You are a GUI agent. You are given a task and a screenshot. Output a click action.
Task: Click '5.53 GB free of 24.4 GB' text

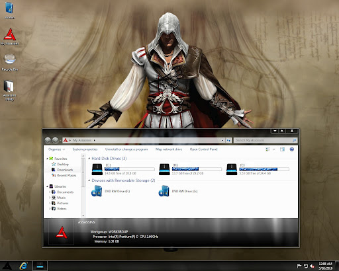click(255, 173)
